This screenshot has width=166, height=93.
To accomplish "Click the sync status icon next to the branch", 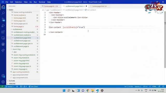I will tap(17, 86).
